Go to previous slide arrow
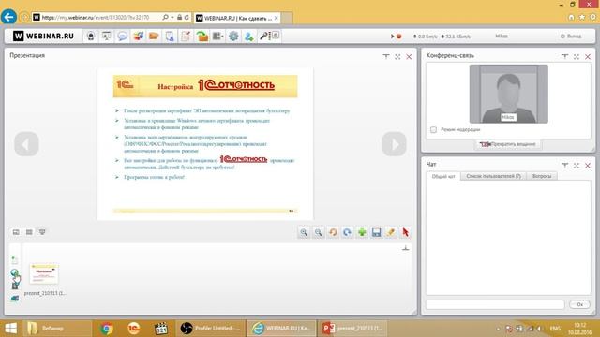Screen dimensions: 600x337 (26, 144)
